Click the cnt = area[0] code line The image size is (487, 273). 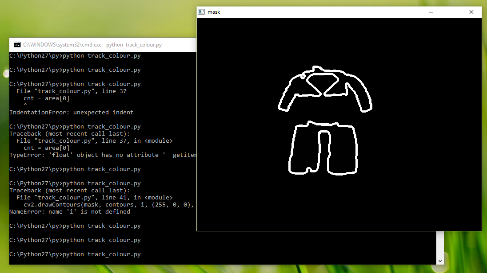click(x=46, y=98)
